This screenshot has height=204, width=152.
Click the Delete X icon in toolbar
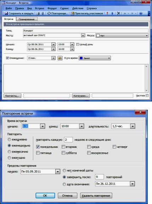pyautogui.click(x=118, y=13)
